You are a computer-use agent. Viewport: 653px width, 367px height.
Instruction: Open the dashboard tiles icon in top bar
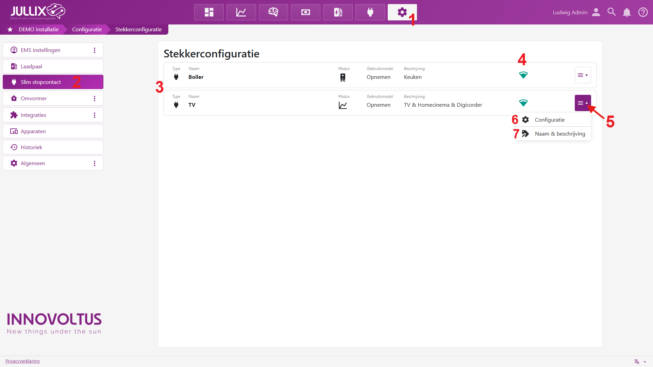(x=209, y=12)
